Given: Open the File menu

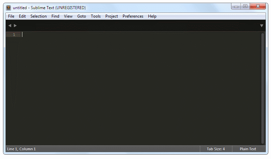Looking at the screenshot, I should 11,16.
